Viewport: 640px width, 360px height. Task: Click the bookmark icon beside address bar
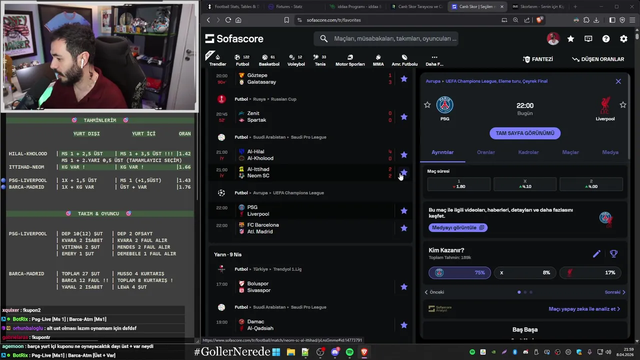[286, 20]
